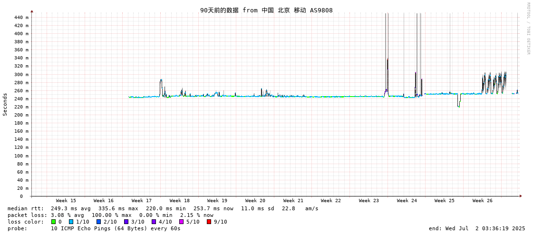Click the light-blue 1/10 loss color swatch

71,222
